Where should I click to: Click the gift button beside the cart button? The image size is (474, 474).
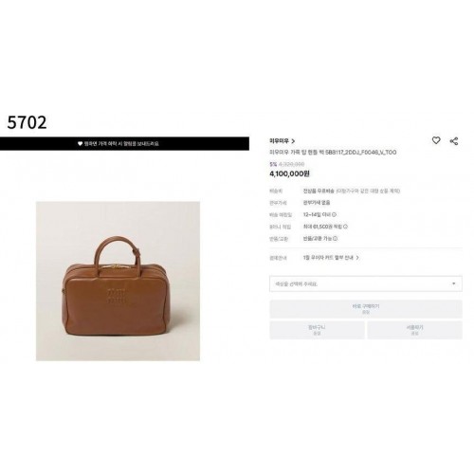click(x=414, y=330)
